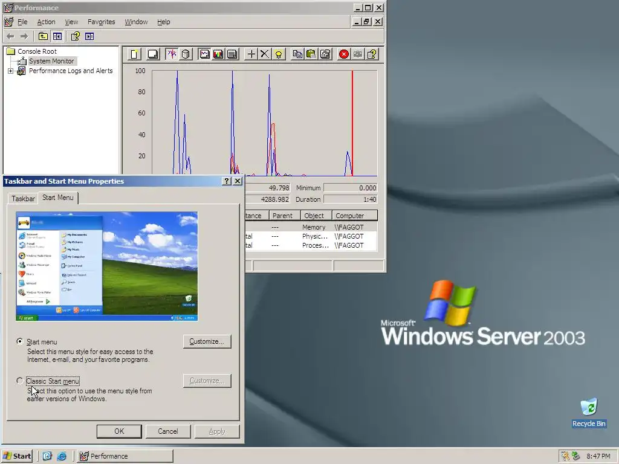Click the 49.798 value field
Viewport: 619px width, 464px height.
tap(268, 188)
